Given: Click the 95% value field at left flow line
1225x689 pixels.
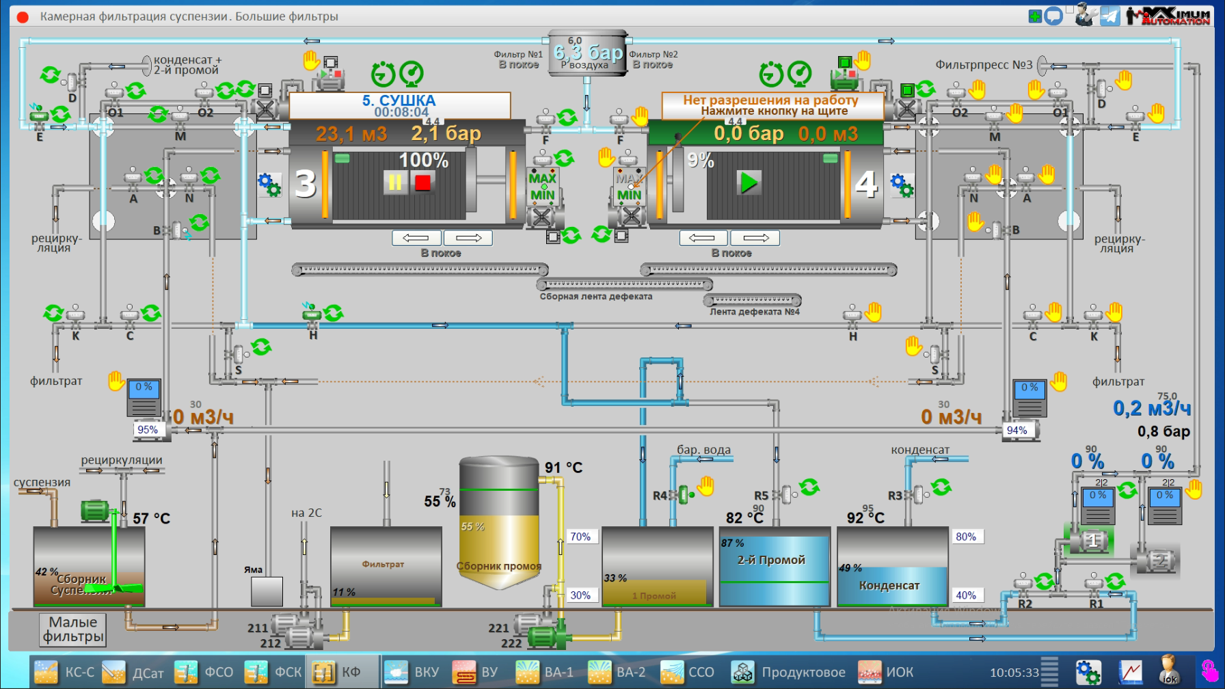Looking at the screenshot, I should 148,429.
